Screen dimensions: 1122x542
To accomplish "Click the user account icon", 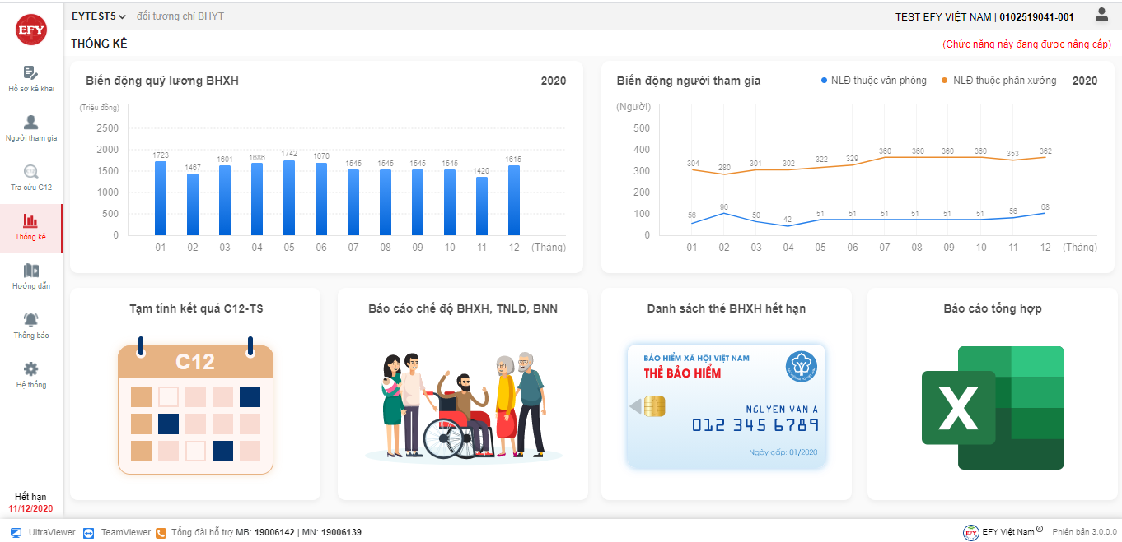I will (1101, 15).
